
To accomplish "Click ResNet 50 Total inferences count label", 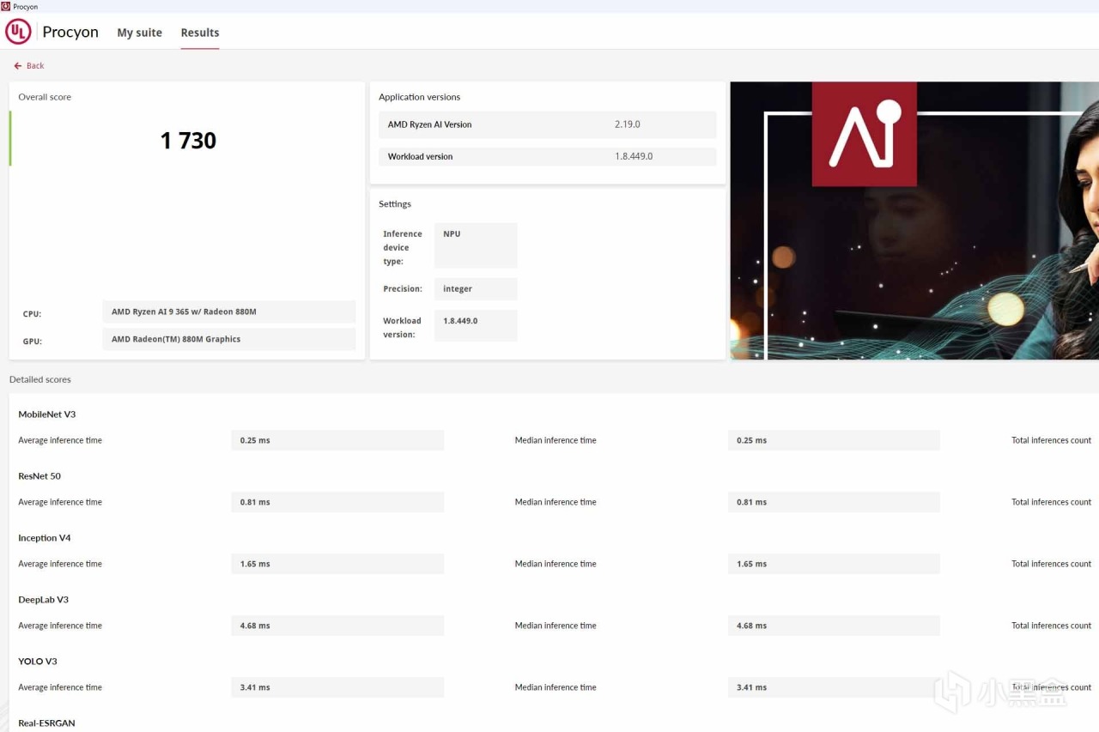I will click(1052, 502).
